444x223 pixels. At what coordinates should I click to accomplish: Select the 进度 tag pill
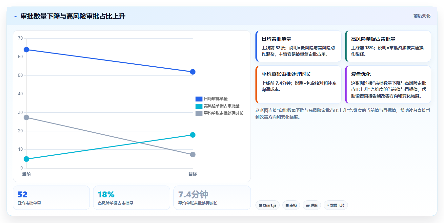coord(312,205)
